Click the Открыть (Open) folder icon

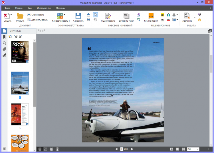20,16
